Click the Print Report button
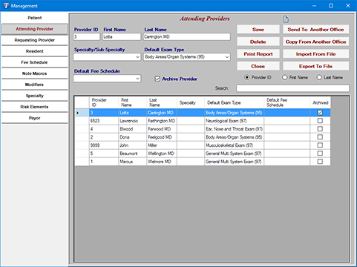Viewport: 357px width, 267px height. tap(258, 54)
